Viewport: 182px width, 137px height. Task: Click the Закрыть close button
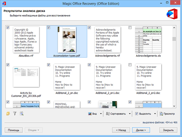(x=168, y=130)
